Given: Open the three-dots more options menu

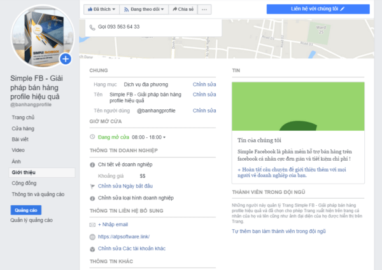Looking at the screenshot, I should pyautogui.click(x=204, y=10).
